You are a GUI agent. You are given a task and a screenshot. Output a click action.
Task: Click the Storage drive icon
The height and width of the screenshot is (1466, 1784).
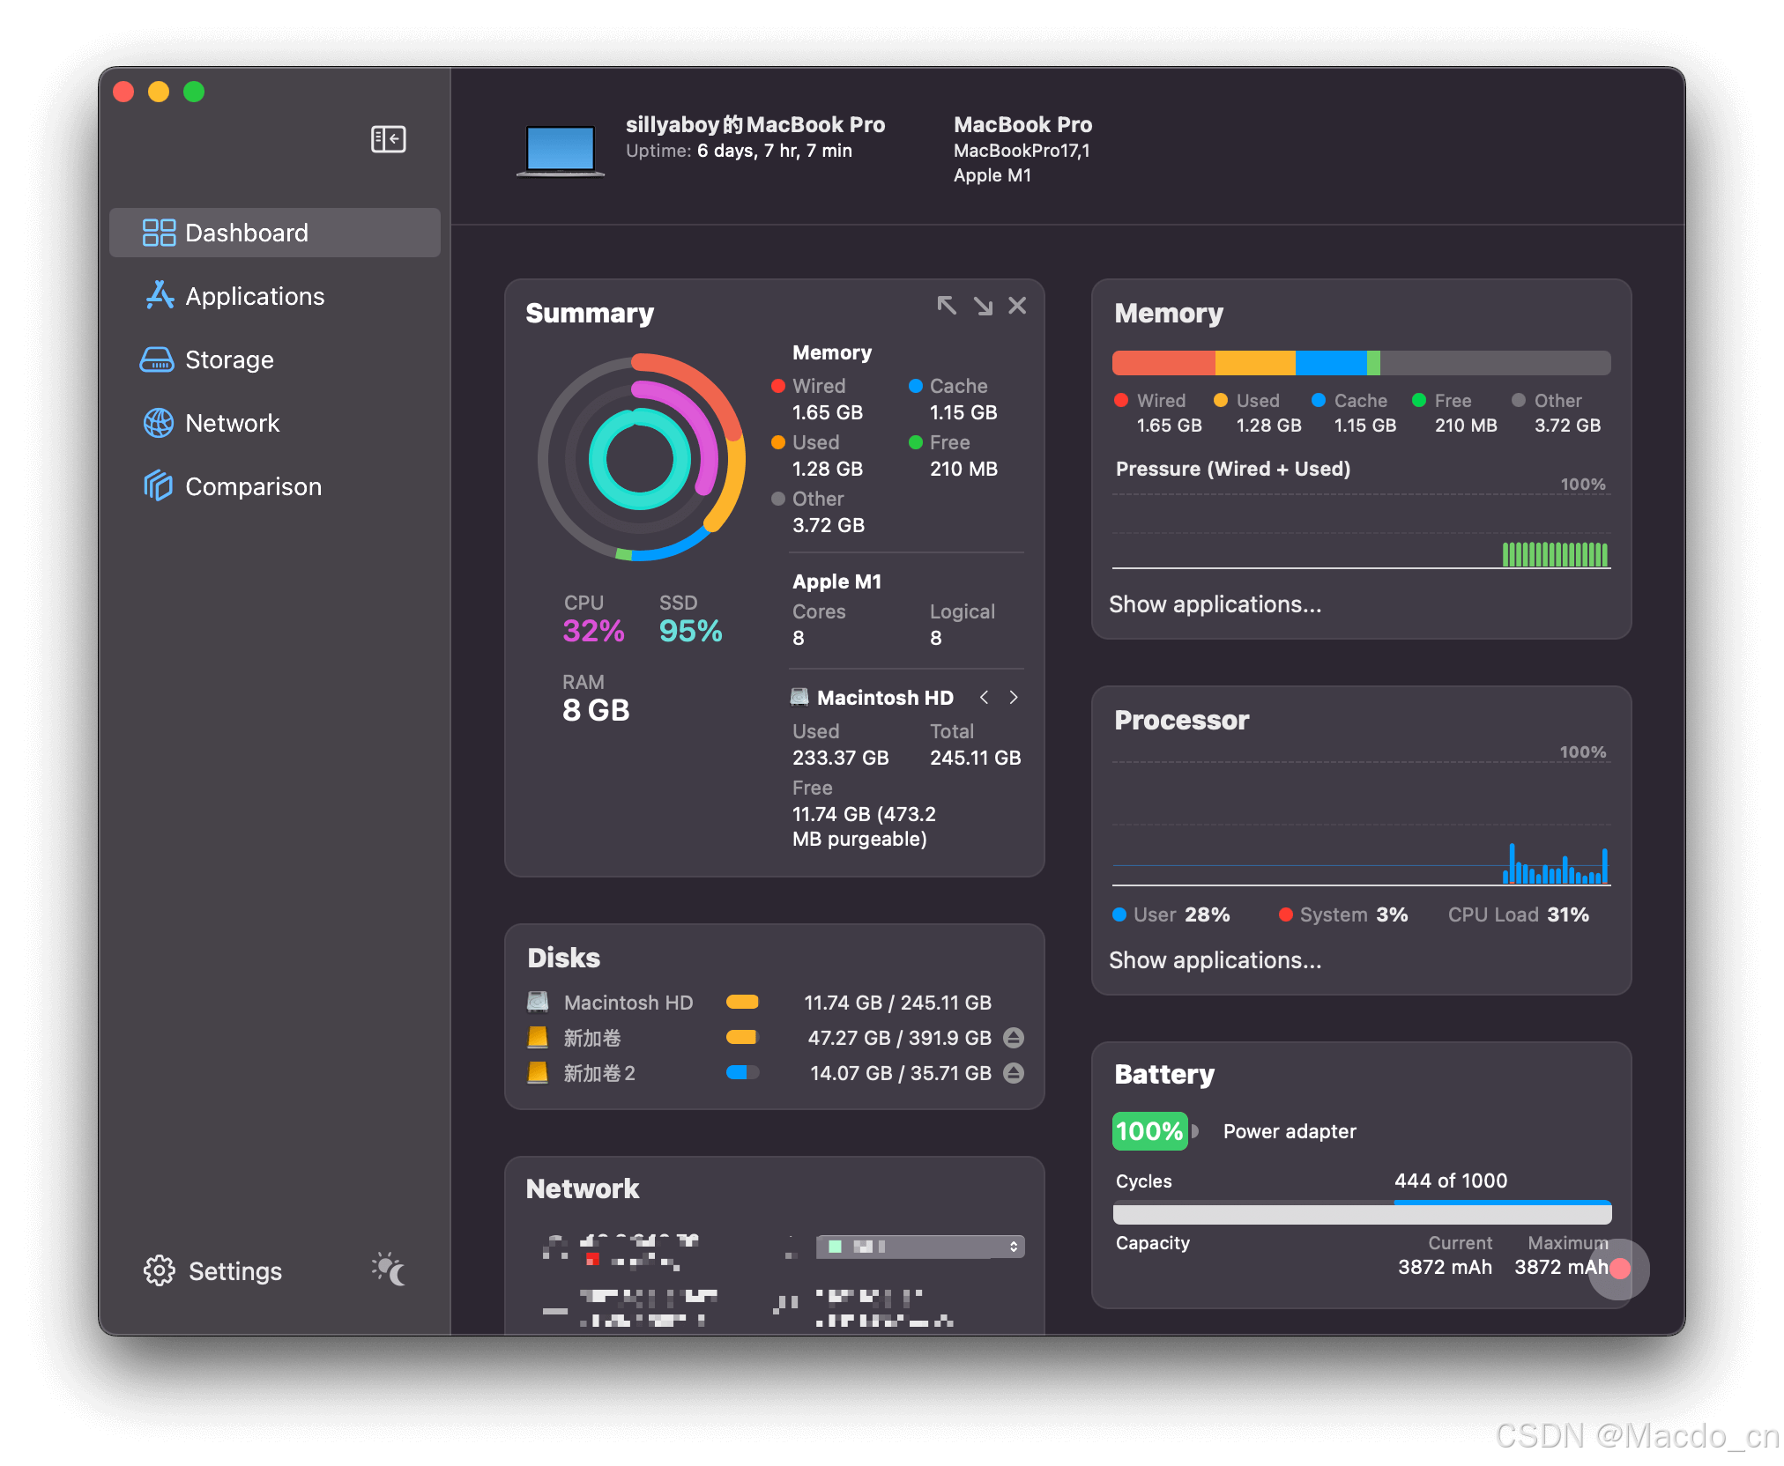coord(158,360)
